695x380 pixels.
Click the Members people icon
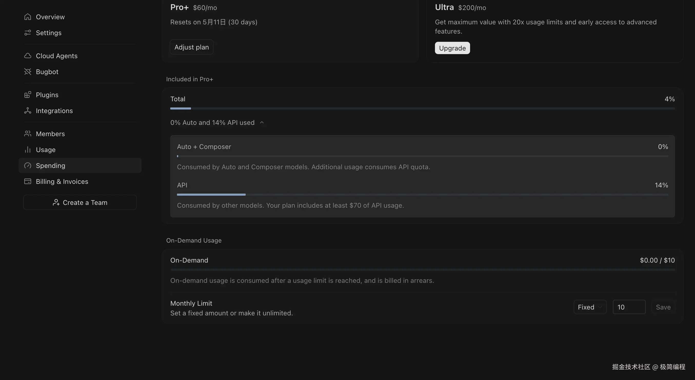tap(27, 134)
